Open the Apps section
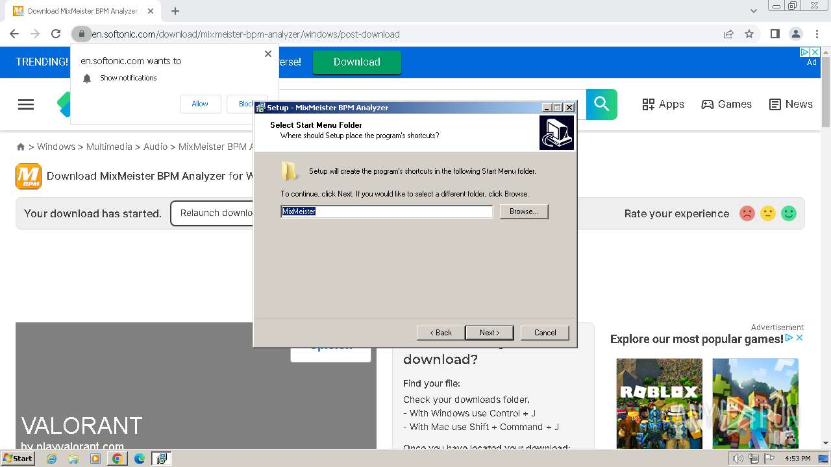The height and width of the screenshot is (467, 831). [663, 104]
